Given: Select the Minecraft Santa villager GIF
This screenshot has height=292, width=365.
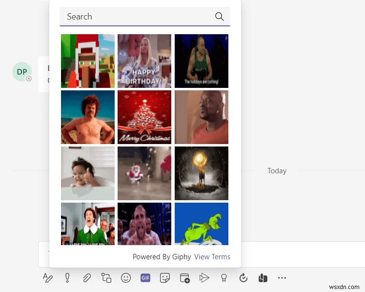Looking at the screenshot, I should [88, 61].
